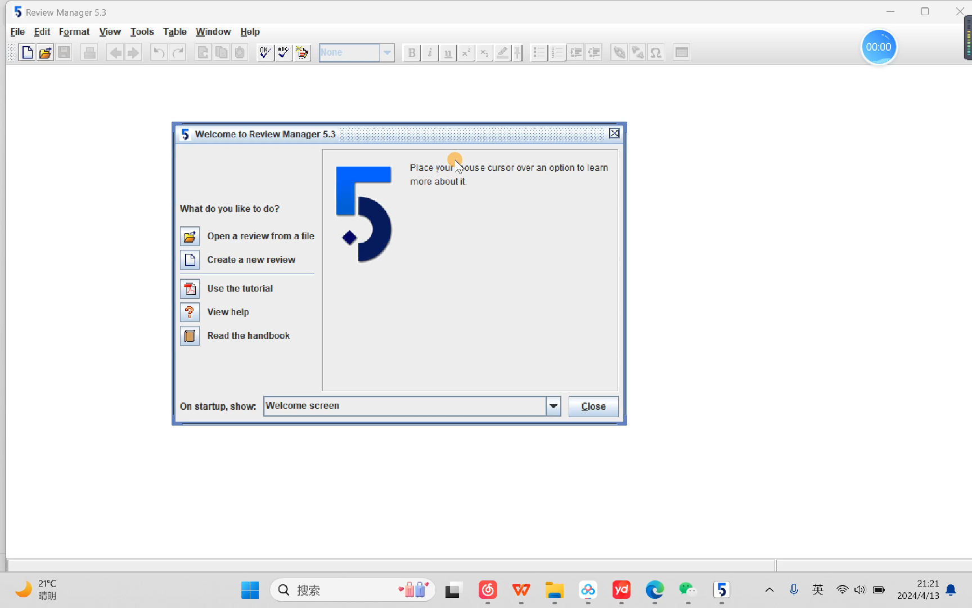Toggle Underline formatting button
Viewport: 972px width, 608px height.
[448, 52]
